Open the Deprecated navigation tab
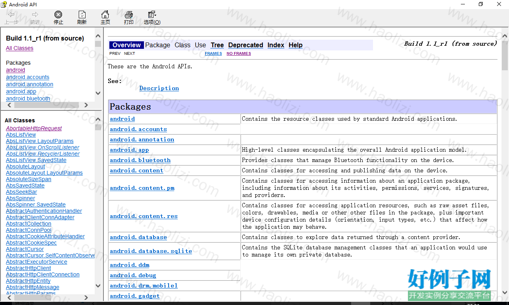The height and width of the screenshot is (305, 509). point(246,45)
